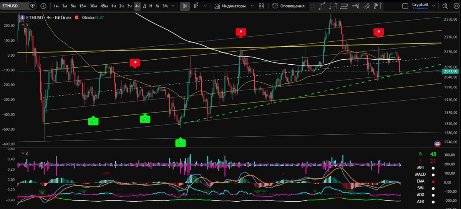The image size is (461, 209).
Task: Open quick search magnifier icon
Action: click(x=445, y=6)
